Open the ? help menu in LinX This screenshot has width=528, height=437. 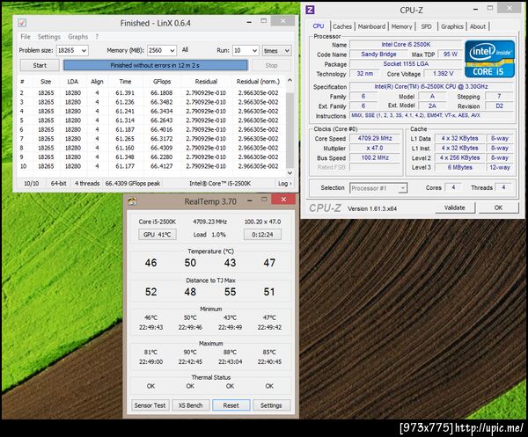pos(97,37)
